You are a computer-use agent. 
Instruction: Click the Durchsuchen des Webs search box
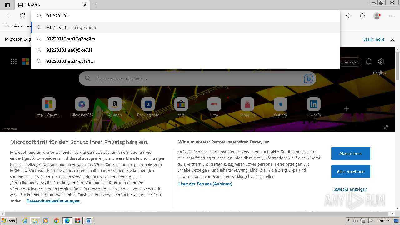(197, 78)
